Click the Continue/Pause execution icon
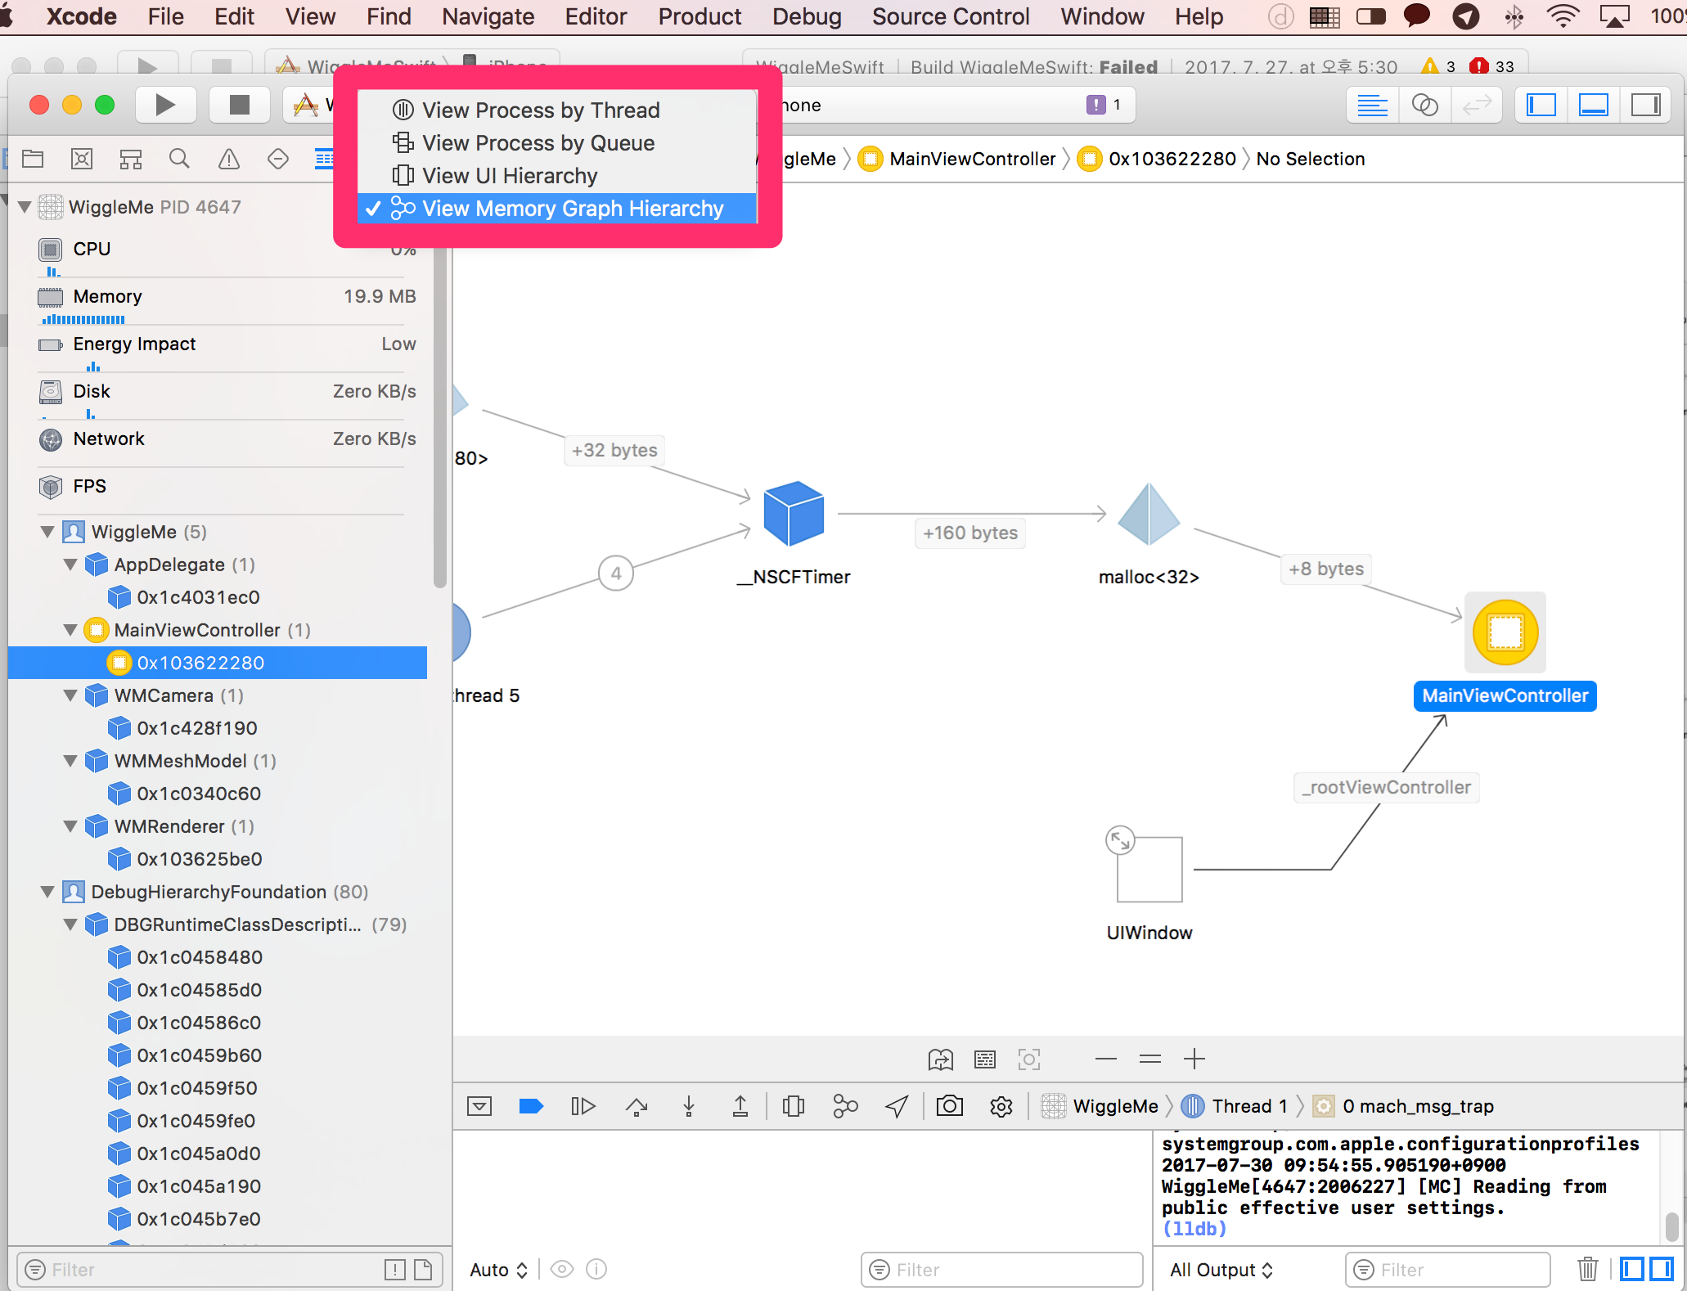Viewport: 1687px width, 1291px height. click(583, 1106)
